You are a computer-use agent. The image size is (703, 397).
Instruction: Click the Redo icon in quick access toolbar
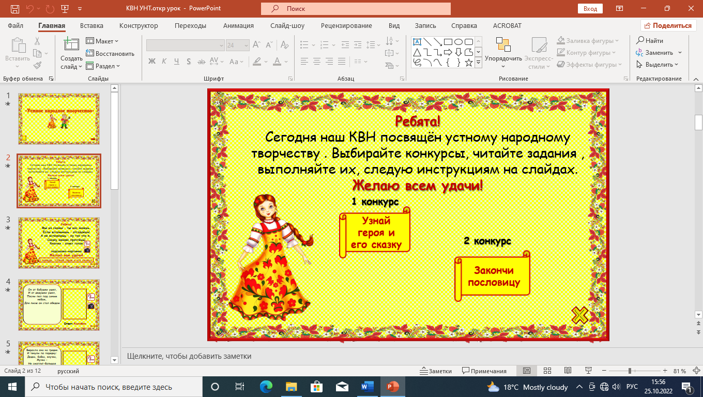(x=49, y=9)
